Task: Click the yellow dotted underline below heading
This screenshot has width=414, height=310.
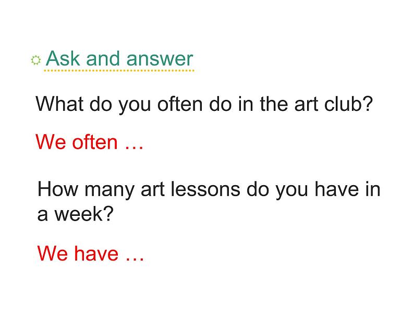Action: pyautogui.click(x=119, y=71)
